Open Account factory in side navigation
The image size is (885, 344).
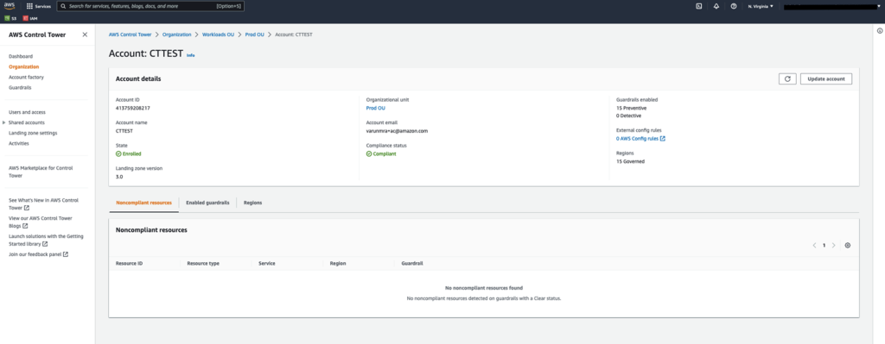click(26, 77)
